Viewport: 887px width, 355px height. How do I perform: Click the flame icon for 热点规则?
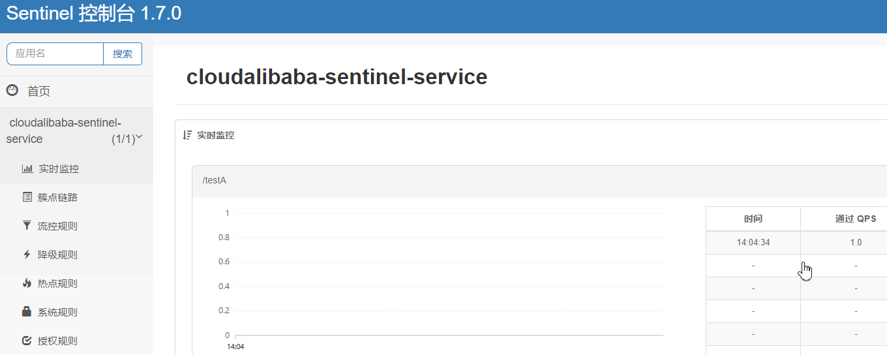coord(27,283)
